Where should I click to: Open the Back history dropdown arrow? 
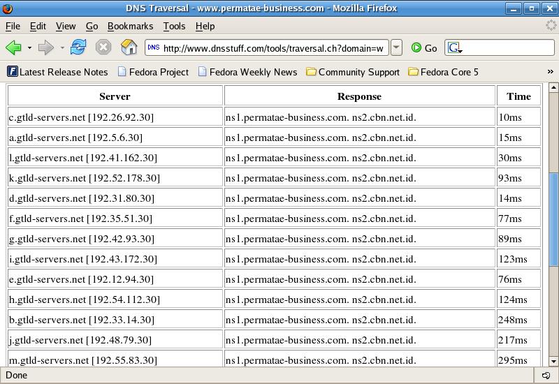(x=29, y=48)
